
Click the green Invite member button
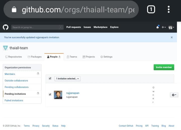(164, 67)
